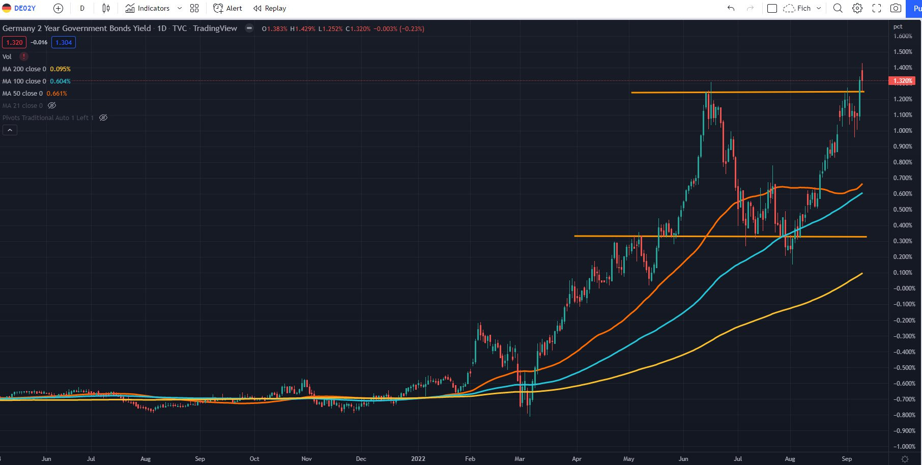Create an Alert
Screen dimensions: 922x465
coord(227,8)
